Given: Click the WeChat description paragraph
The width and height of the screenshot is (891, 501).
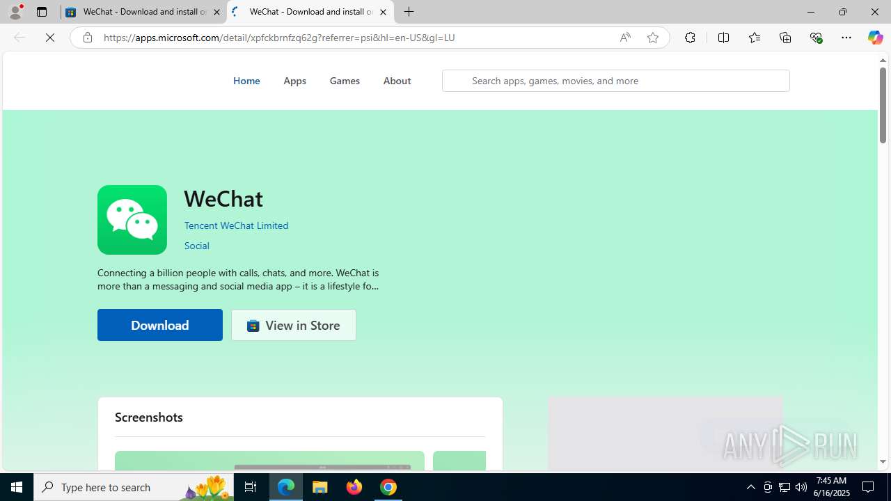Looking at the screenshot, I should (238, 279).
